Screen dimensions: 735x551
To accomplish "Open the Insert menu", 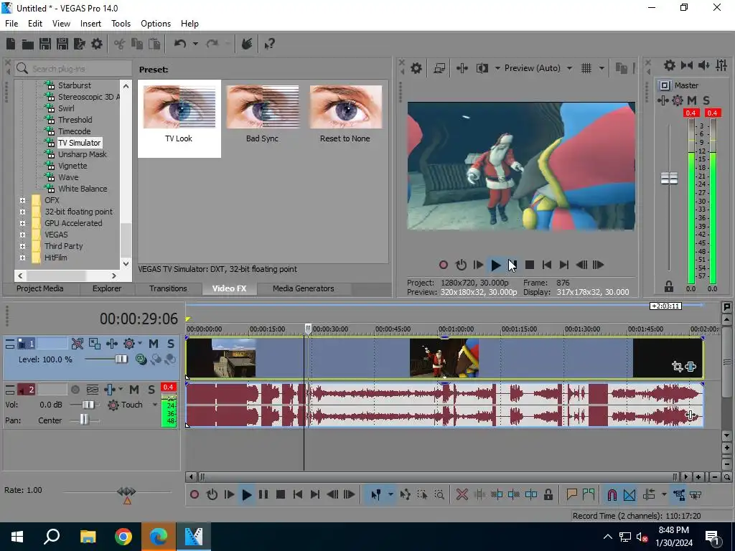I will (90, 24).
